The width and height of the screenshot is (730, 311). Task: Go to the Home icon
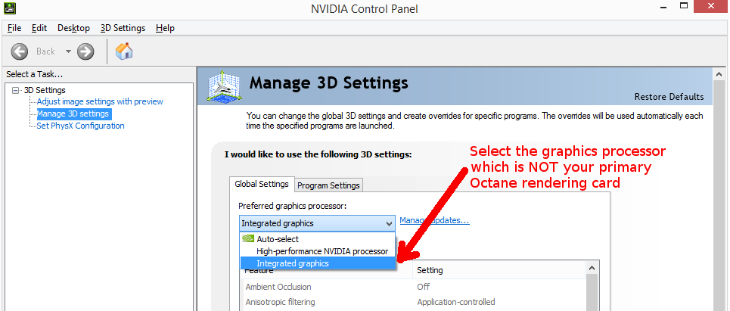tap(124, 51)
